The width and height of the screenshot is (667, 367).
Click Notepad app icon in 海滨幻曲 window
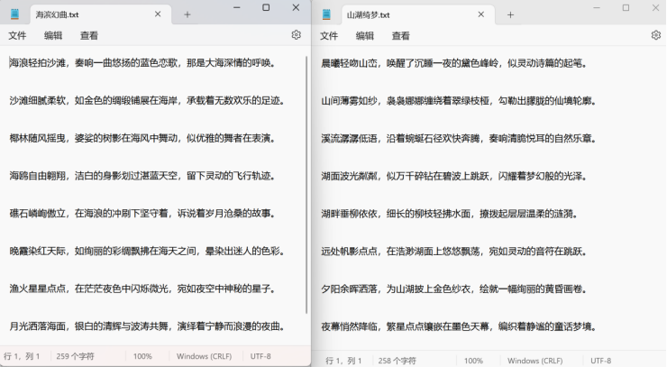pos(15,14)
